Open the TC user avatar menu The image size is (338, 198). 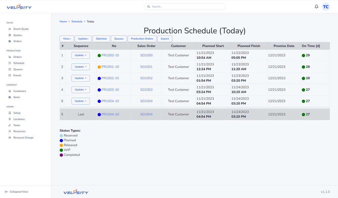pyautogui.click(x=326, y=7)
